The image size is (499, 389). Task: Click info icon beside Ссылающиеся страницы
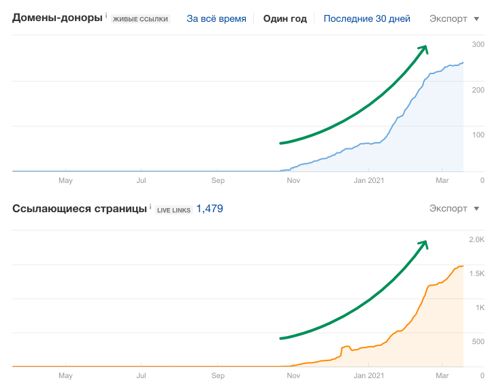(150, 205)
